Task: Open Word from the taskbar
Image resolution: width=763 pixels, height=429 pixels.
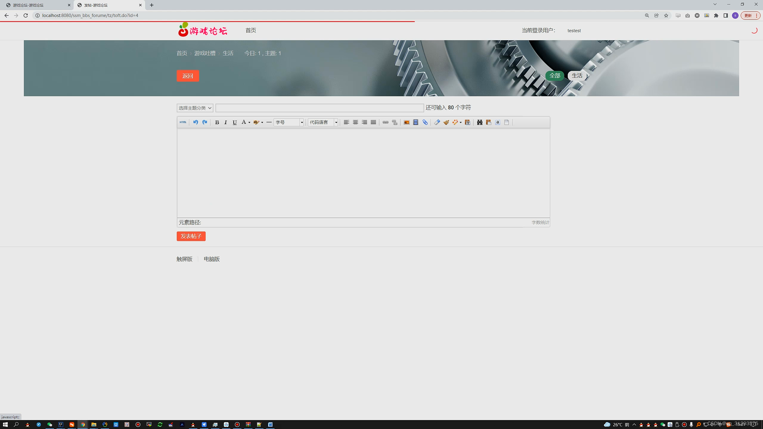Action: pyautogui.click(x=270, y=425)
